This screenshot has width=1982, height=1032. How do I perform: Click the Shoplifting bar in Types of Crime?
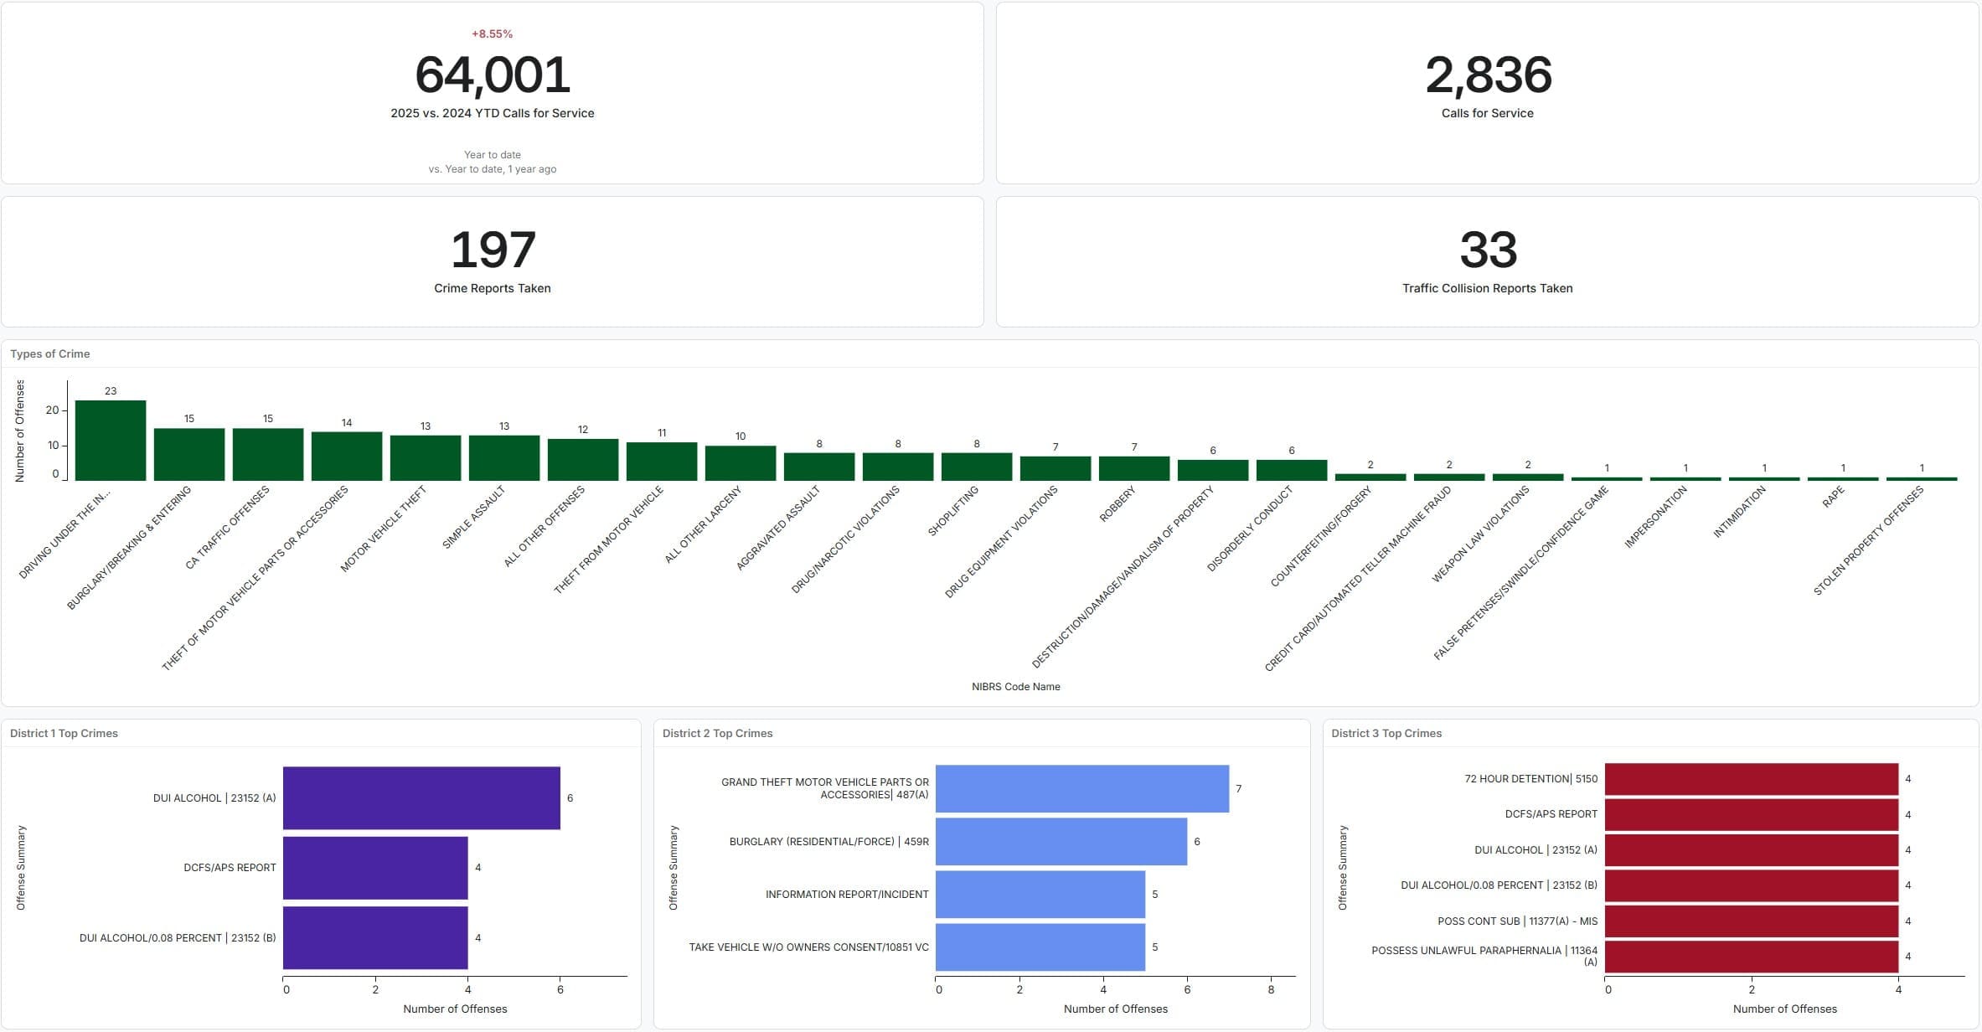click(976, 467)
